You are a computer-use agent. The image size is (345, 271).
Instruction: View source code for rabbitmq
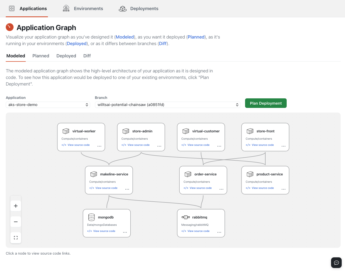[196, 231]
